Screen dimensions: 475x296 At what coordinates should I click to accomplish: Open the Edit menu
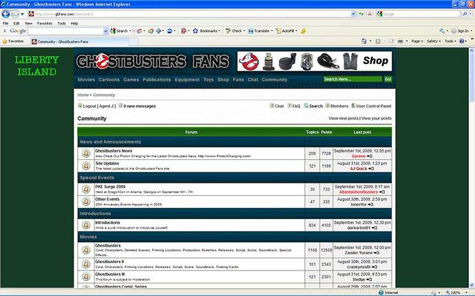point(17,23)
